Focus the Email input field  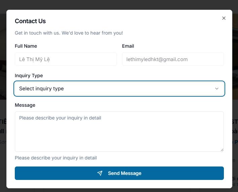(173, 59)
